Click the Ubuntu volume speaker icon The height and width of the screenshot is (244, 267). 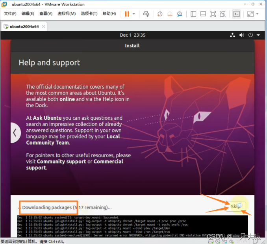click(242, 35)
